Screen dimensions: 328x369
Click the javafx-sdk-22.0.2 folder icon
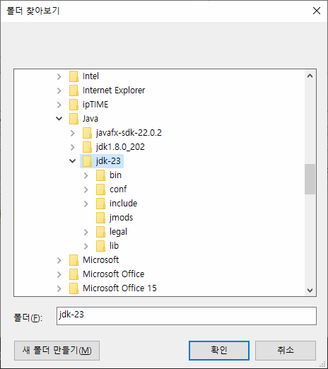pos(87,133)
